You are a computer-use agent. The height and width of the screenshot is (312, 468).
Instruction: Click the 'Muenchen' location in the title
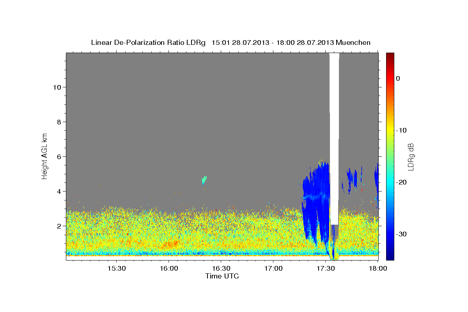[353, 43]
